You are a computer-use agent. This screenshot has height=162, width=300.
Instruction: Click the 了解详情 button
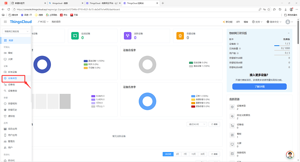click(x=260, y=86)
